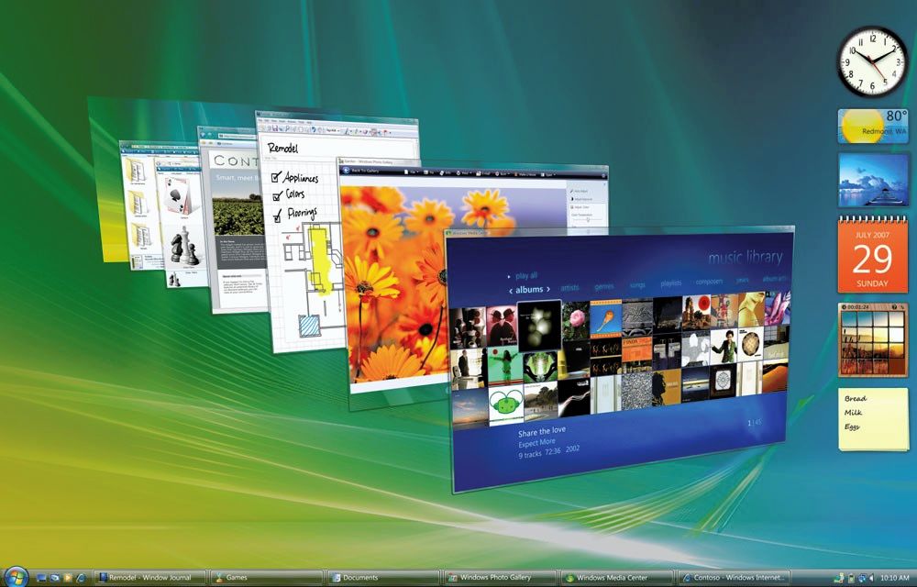
Task: Click the Switch between windows quick launch icon
Action: (x=55, y=579)
